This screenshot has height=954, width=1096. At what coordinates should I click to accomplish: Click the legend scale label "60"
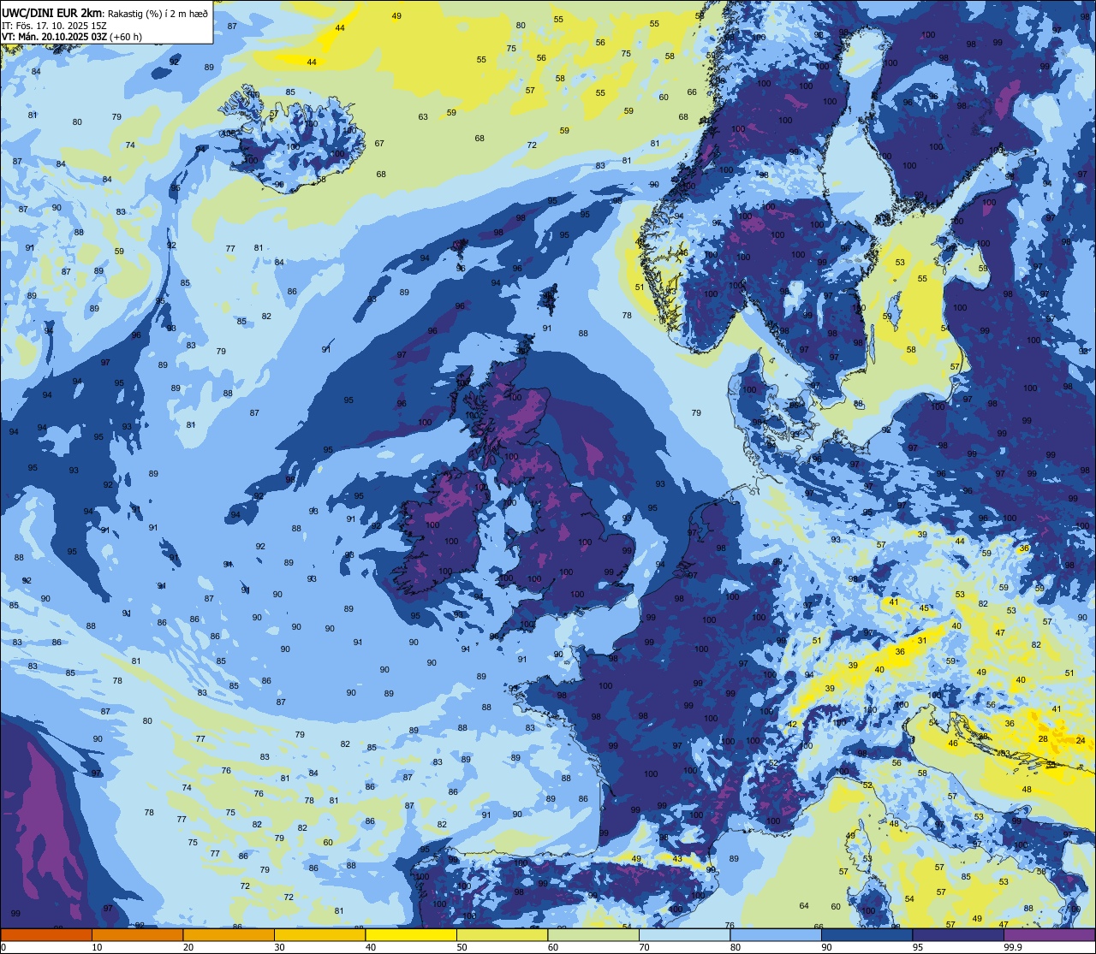[553, 947]
